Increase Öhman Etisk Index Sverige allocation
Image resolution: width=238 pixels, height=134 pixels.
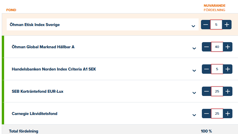[227, 25]
